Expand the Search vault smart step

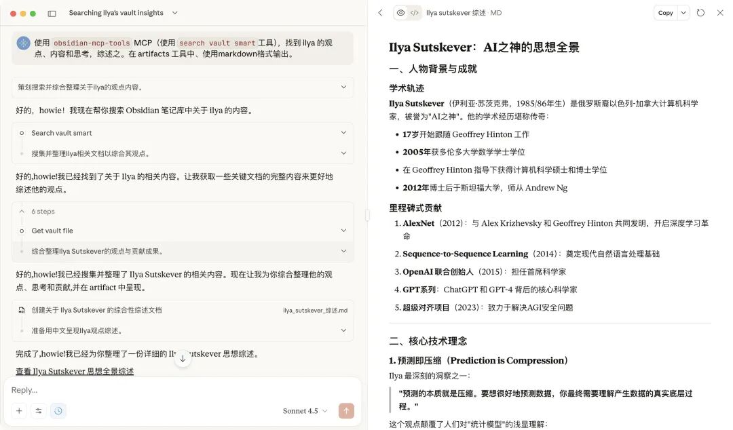pyautogui.click(x=183, y=133)
